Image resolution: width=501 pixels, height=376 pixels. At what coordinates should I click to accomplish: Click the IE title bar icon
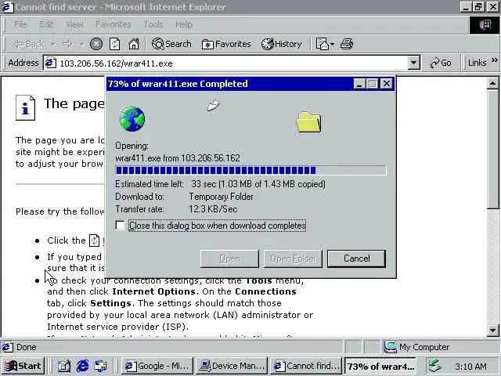click(8, 7)
